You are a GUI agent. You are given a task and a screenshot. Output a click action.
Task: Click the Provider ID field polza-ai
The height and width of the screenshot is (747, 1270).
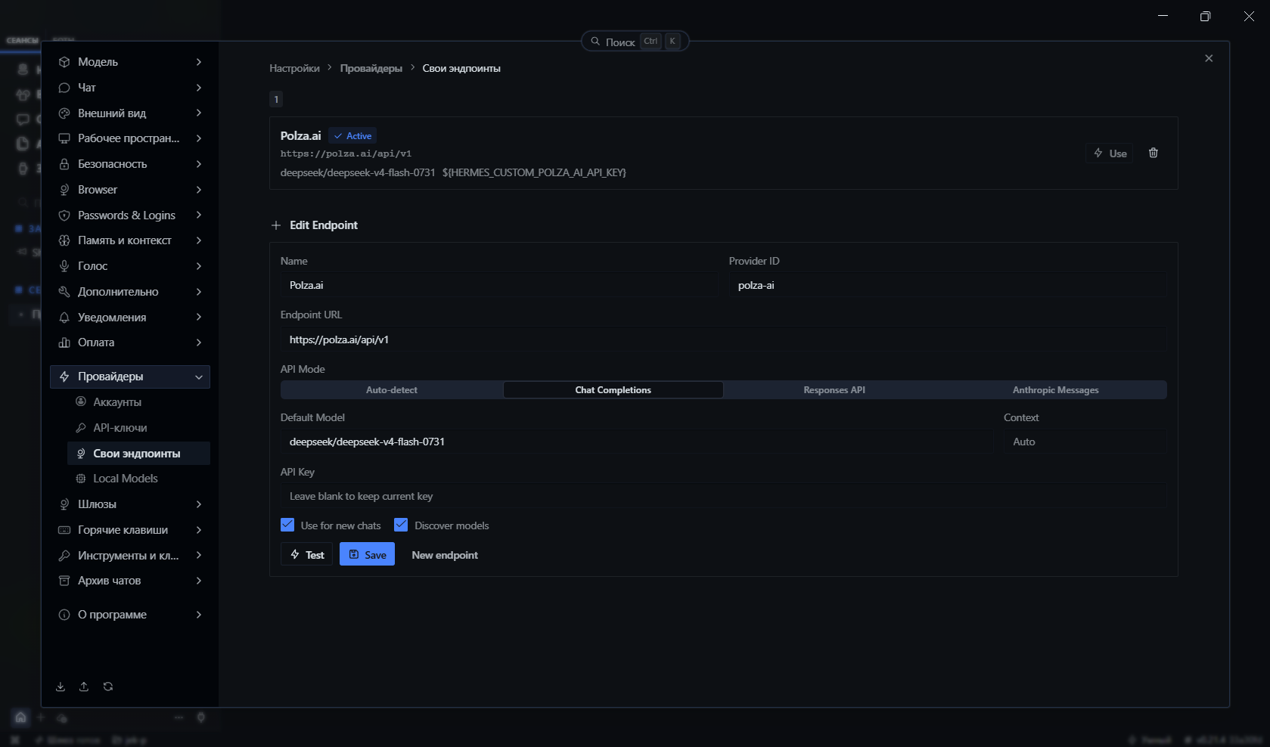point(948,285)
